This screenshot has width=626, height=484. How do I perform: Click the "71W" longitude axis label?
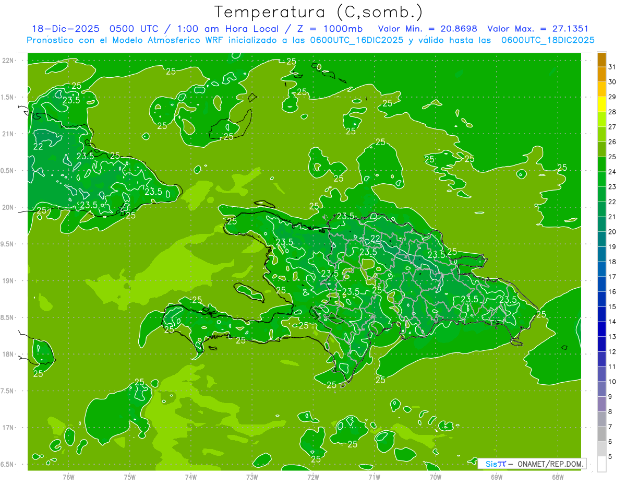374,477
